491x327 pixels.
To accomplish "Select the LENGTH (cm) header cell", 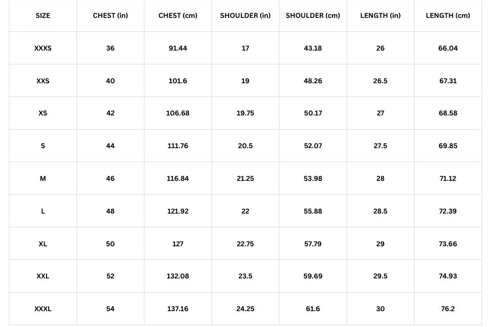I will tap(448, 16).
